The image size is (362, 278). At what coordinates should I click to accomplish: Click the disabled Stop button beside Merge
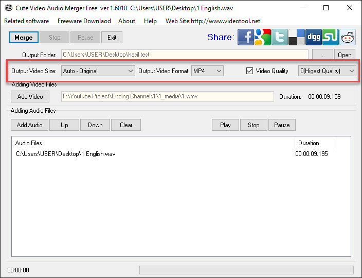click(55, 38)
